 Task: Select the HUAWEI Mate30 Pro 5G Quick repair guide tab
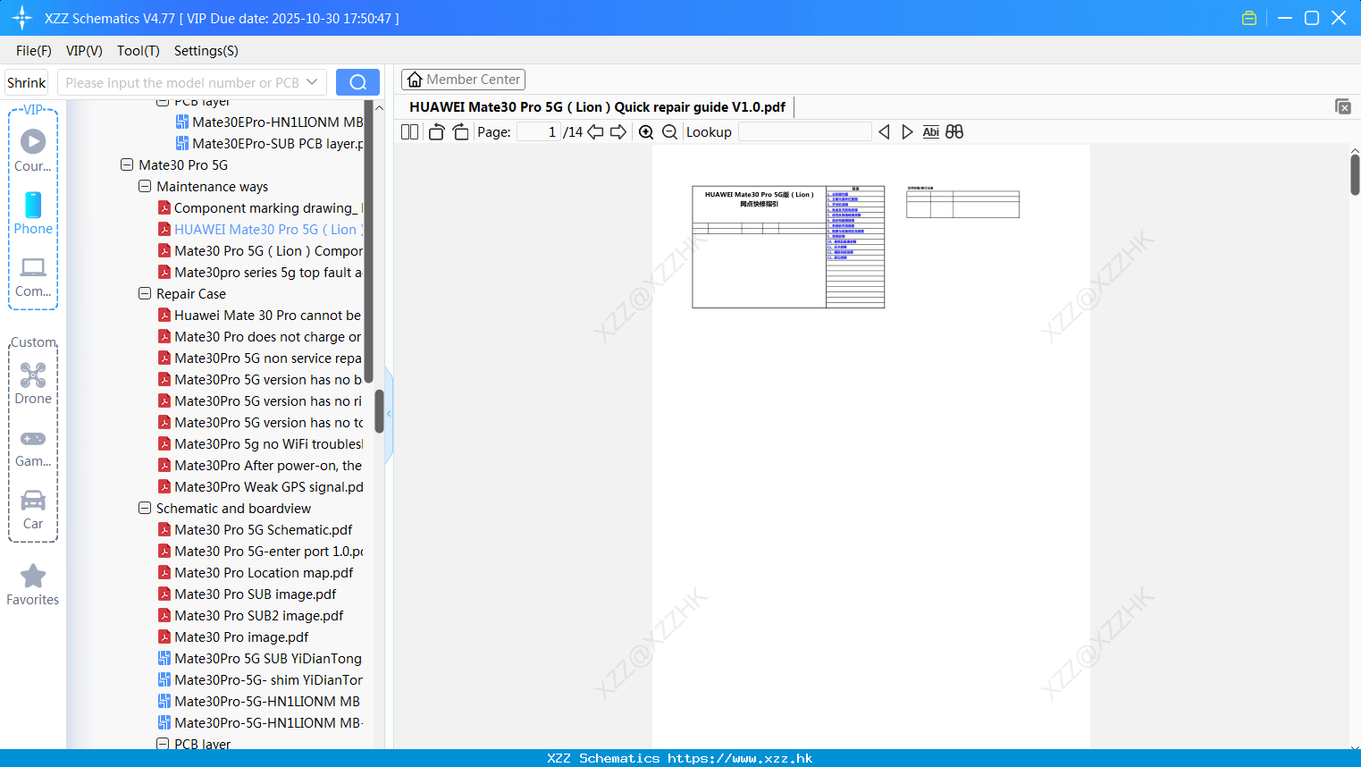[597, 107]
